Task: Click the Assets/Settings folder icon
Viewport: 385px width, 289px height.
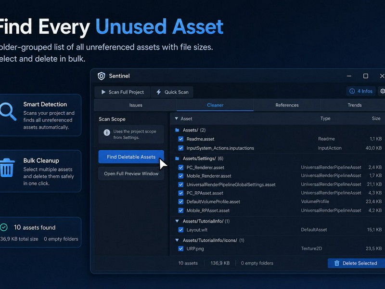Action: click(177, 158)
